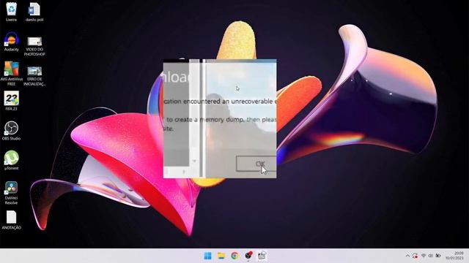The height and width of the screenshot is (263, 469).
Task: Open File Explorer from the taskbar
Action: click(x=221, y=256)
